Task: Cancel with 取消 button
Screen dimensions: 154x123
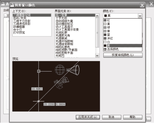Action: click(x=112, y=117)
